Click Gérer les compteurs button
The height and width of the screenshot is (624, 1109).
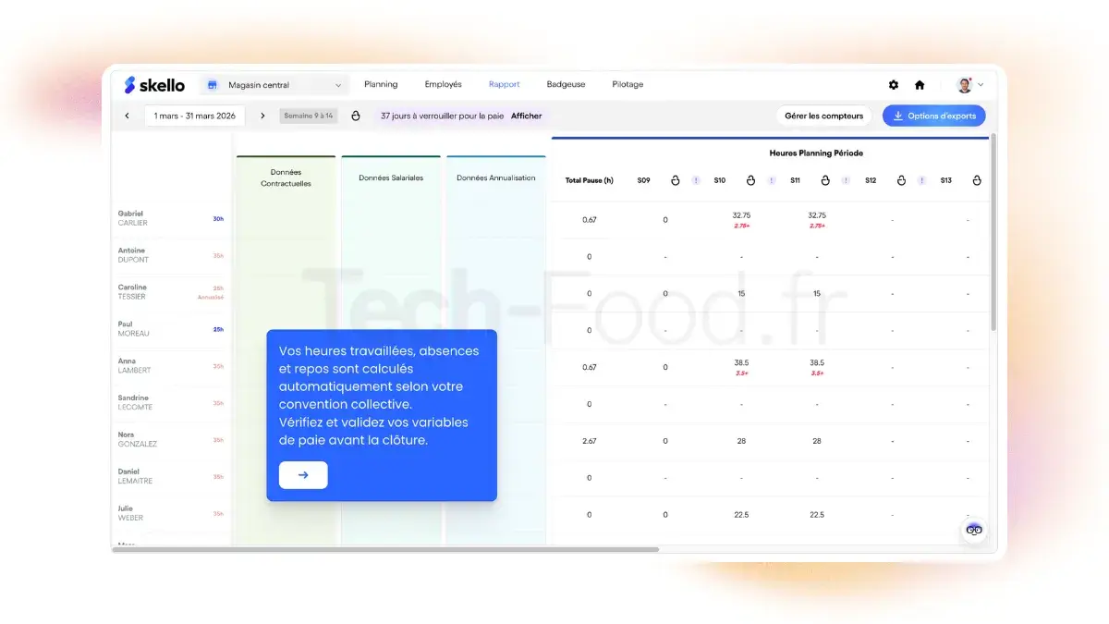point(824,116)
